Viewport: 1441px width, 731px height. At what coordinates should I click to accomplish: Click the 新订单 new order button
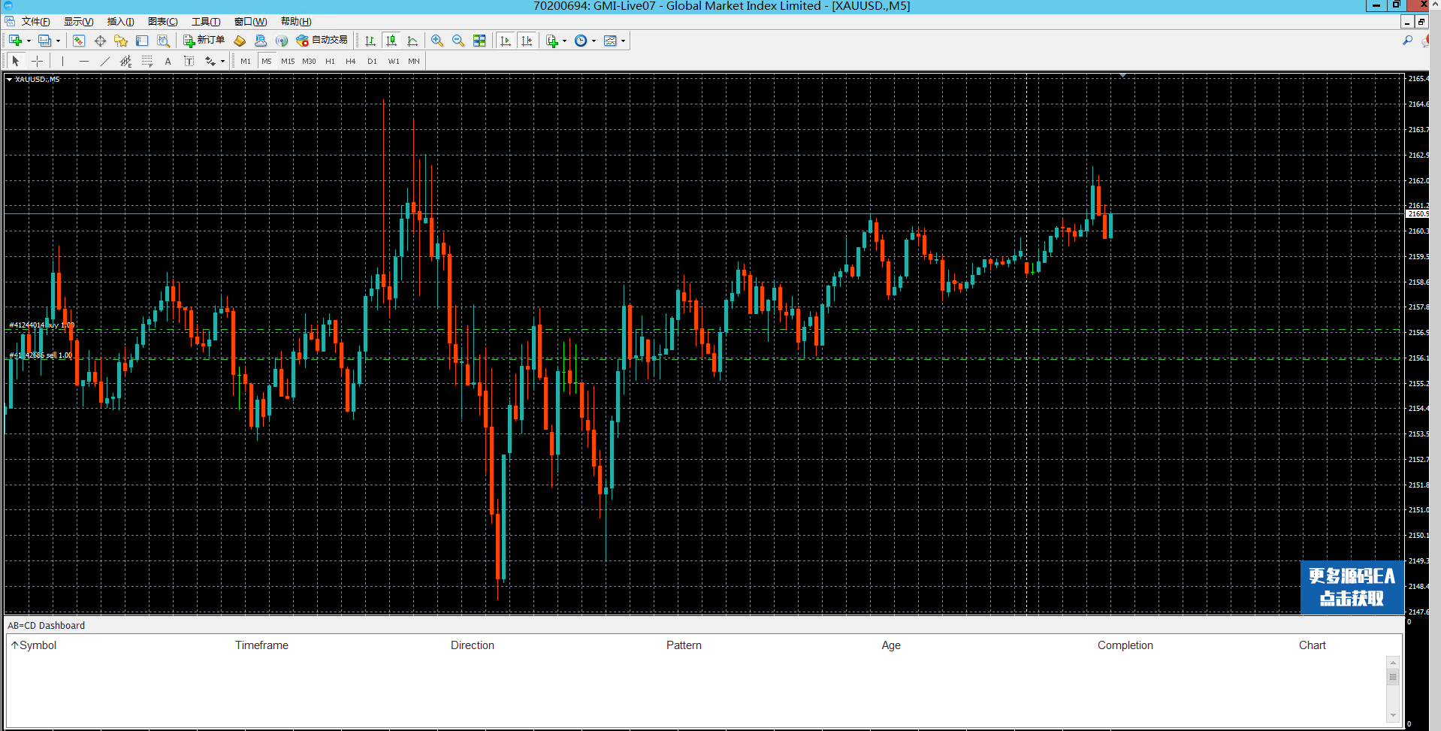(204, 41)
